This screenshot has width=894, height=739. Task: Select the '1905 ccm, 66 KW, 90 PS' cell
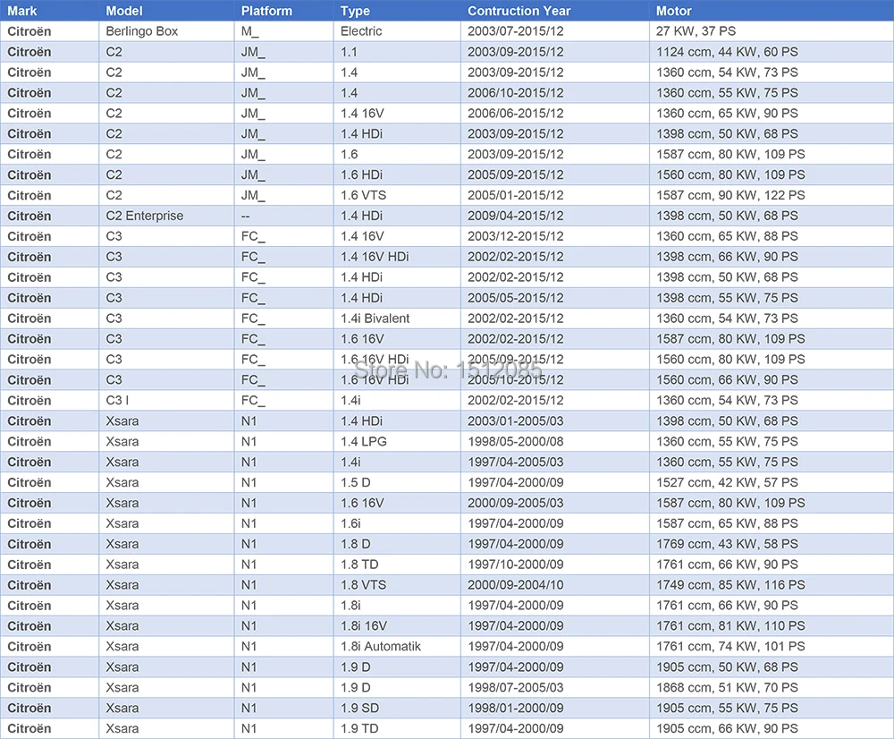[772, 729]
